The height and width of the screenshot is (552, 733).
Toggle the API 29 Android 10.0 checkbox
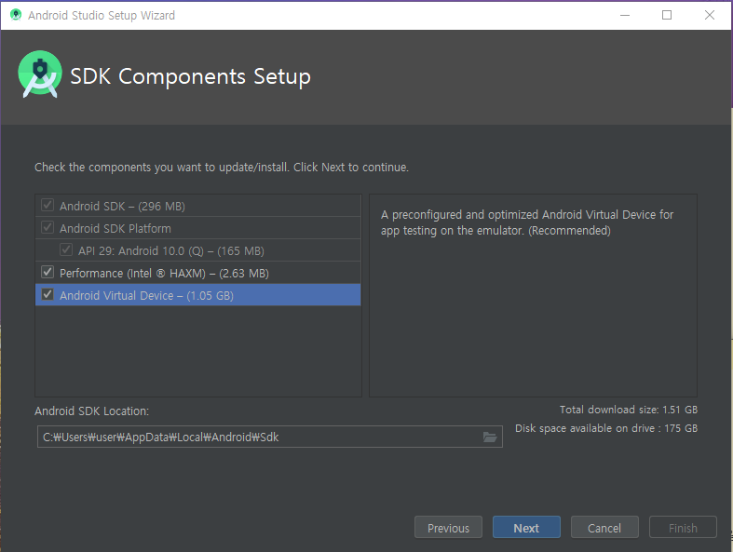(x=66, y=249)
